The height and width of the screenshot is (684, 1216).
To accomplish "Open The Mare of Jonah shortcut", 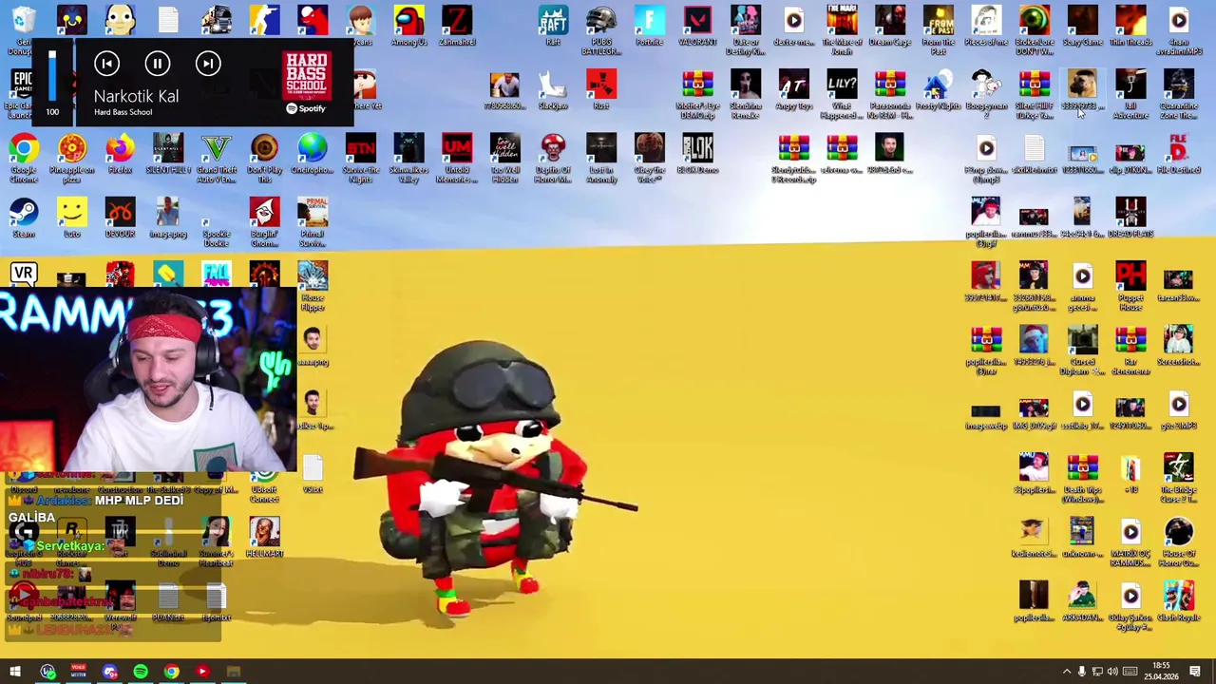I will click(x=842, y=28).
